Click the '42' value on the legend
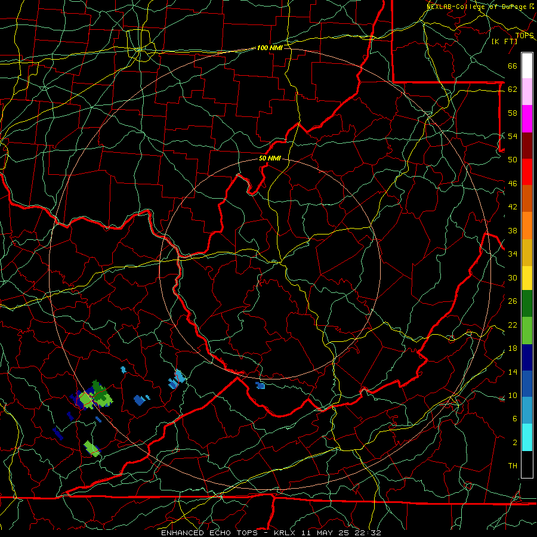 [x=513, y=207]
